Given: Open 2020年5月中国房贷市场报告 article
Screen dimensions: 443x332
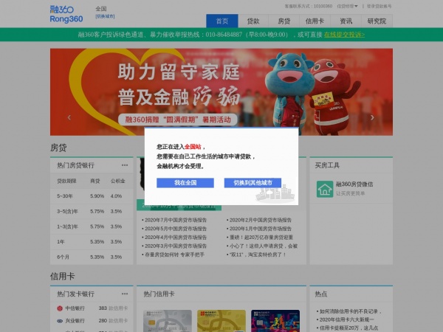Looking at the screenshot, I should (176, 229).
